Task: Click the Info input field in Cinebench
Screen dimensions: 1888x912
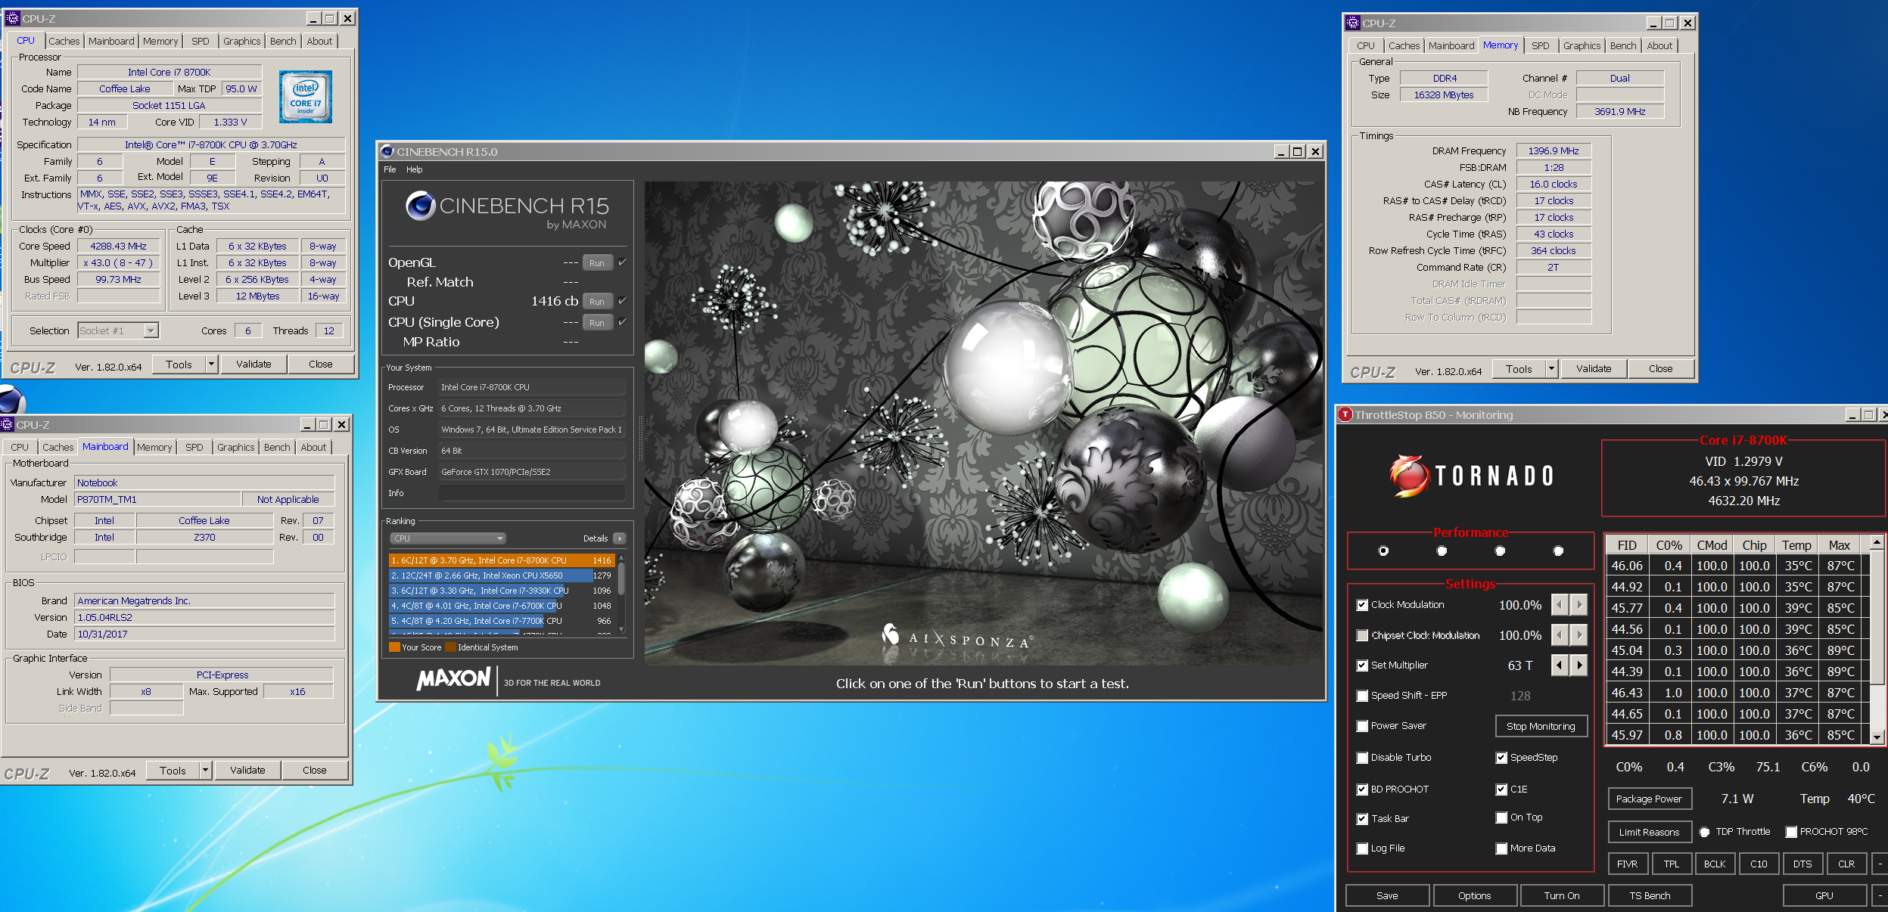Action: click(531, 493)
